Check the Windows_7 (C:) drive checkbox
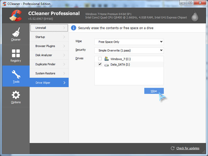 pos(100,59)
